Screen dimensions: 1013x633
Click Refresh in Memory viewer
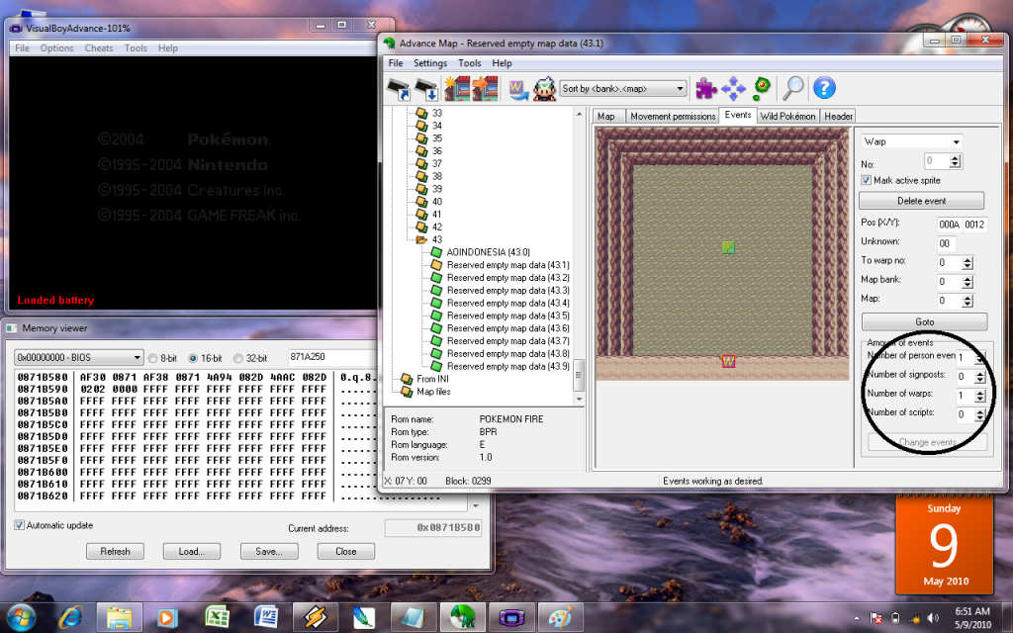click(x=115, y=551)
